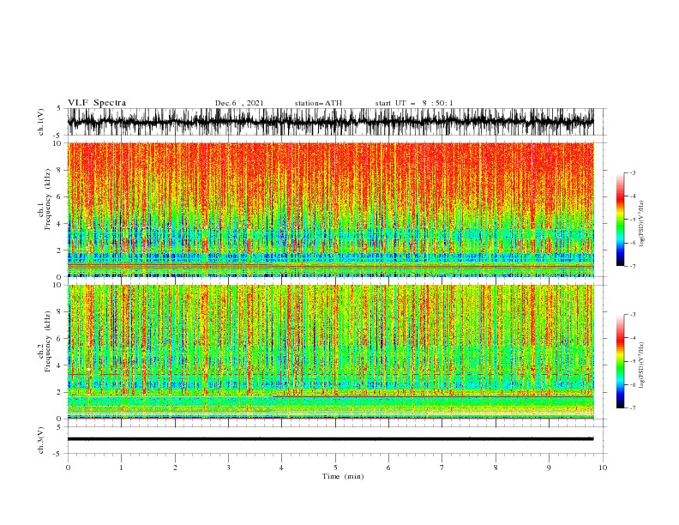This screenshot has width=679, height=525.
Task: Click time axis tick label "6"
Action: (x=388, y=468)
